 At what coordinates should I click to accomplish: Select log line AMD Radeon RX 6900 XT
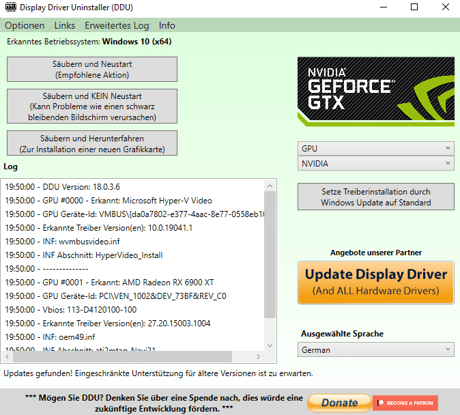(x=109, y=283)
